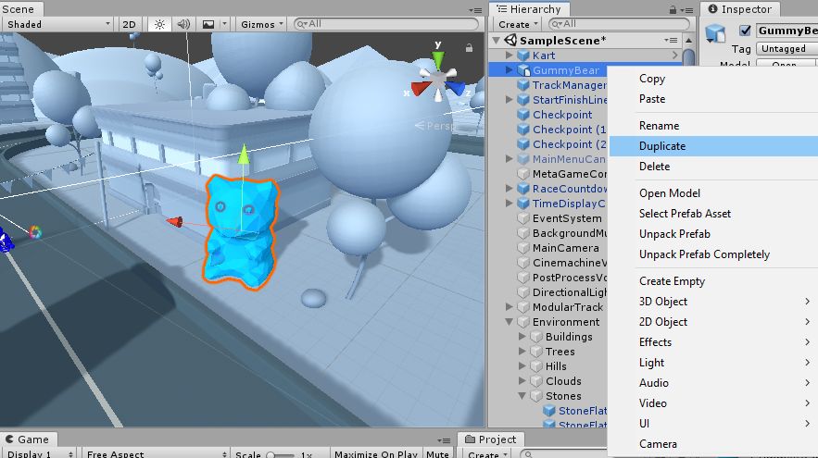Click the scene effects image icon
The height and width of the screenshot is (458, 818).
click(208, 24)
